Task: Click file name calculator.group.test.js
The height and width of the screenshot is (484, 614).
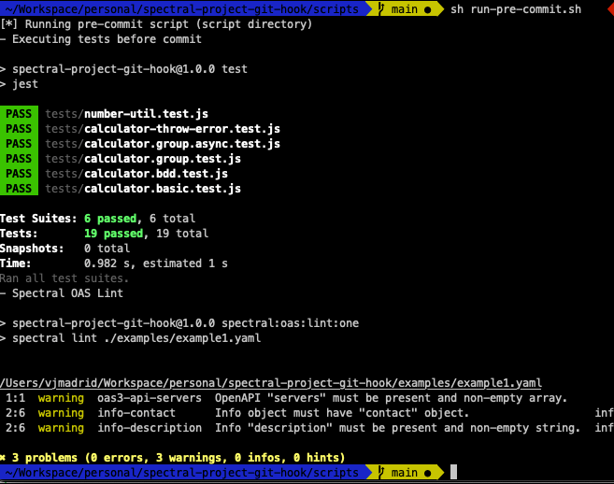Action: click(163, 158)
